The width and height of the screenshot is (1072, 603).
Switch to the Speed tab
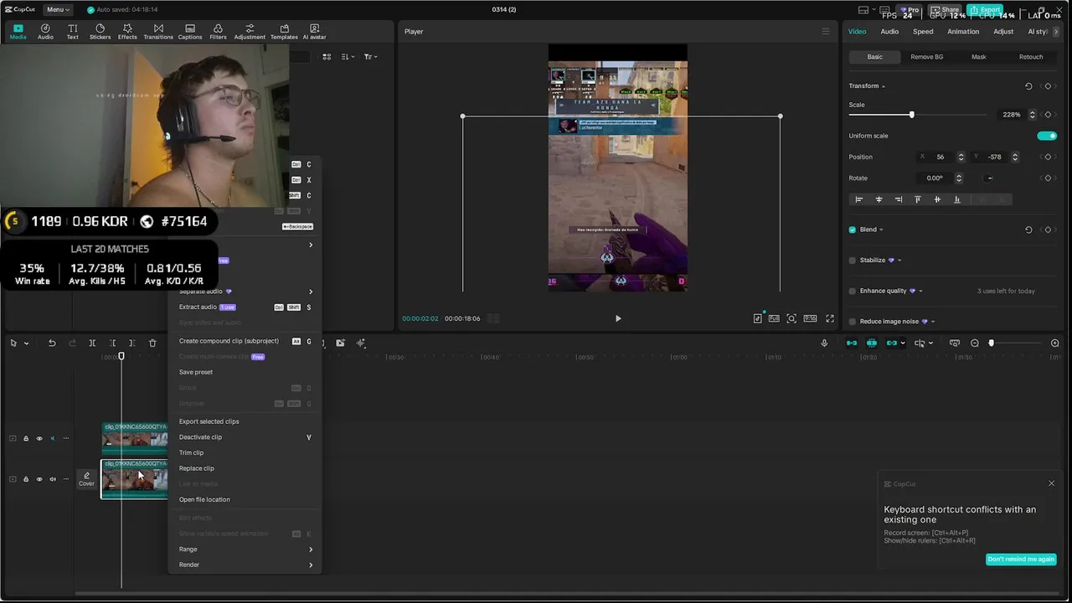pos(923,32)
